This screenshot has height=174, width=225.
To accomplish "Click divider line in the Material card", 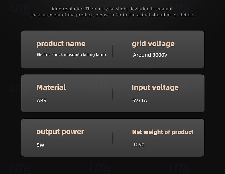I will [113, 94].
